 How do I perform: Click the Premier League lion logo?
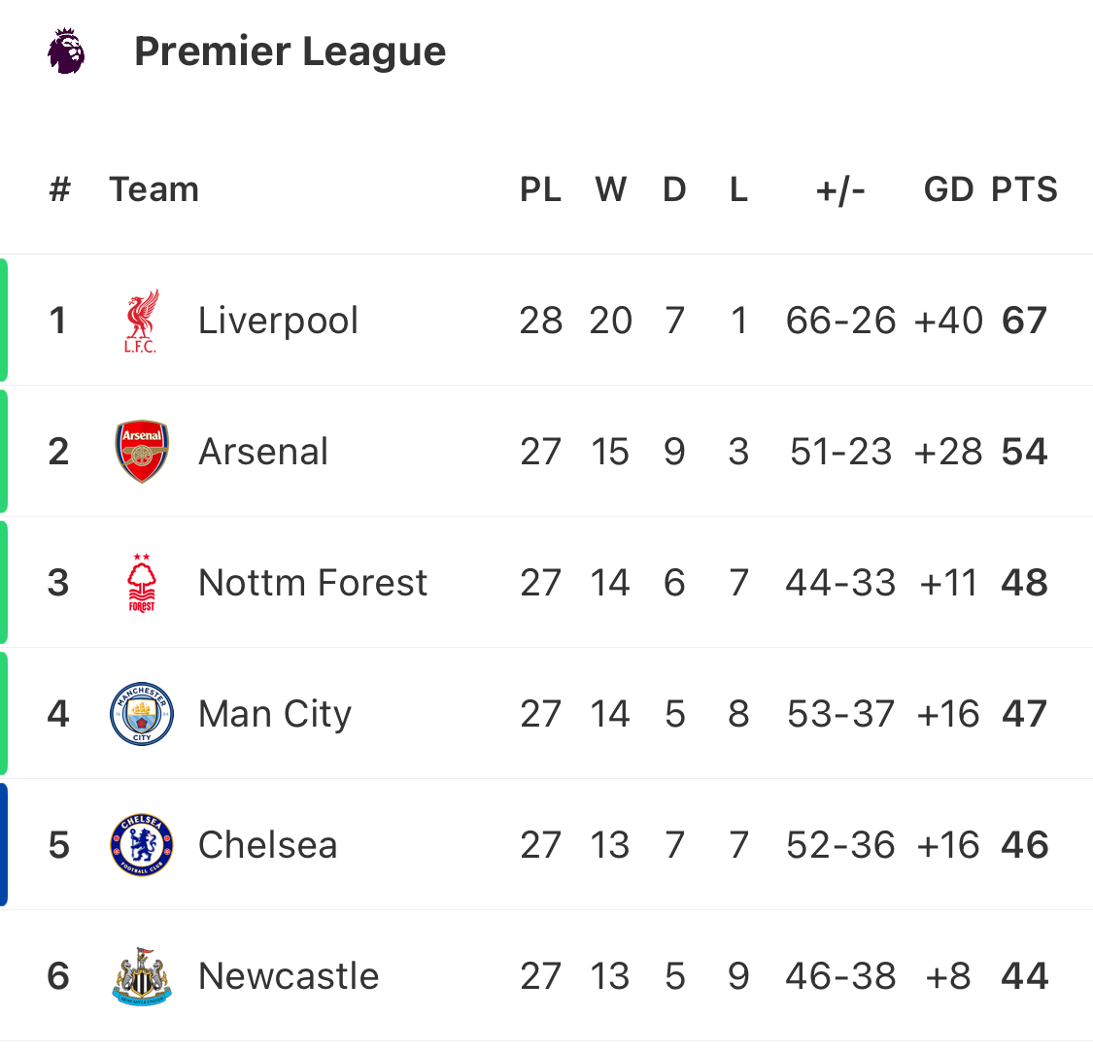[x=66, y=51]
